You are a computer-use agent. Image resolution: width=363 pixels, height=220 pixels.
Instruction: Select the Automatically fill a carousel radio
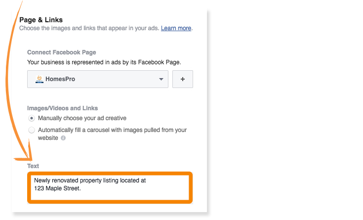(32, 130)
